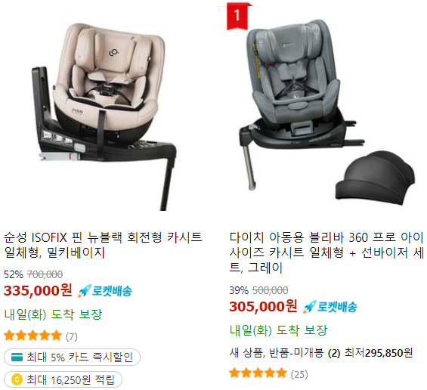This screenshot has height=390, width=427.
Task: Select the 최대 5% 카드 즉시할인 badge
Action: [72, 357]
